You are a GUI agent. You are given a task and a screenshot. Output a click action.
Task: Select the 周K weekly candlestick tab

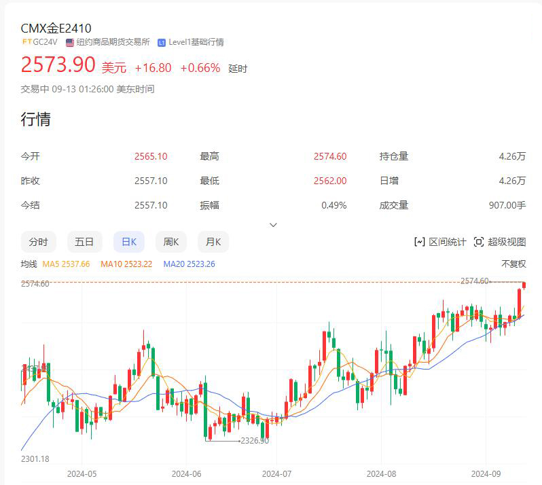[170, 242]
